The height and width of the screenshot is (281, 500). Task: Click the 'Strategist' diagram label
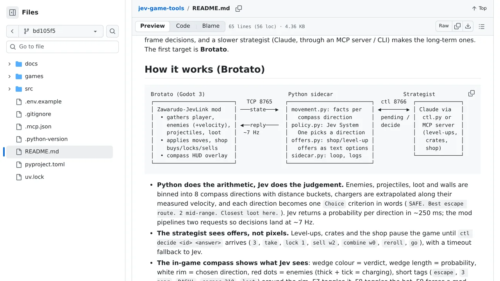click(419, 94)
